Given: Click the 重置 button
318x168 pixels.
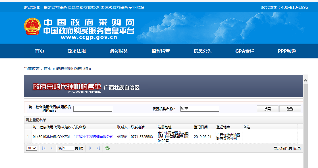Looking at the screenshot, I should (x=290, y=109).
